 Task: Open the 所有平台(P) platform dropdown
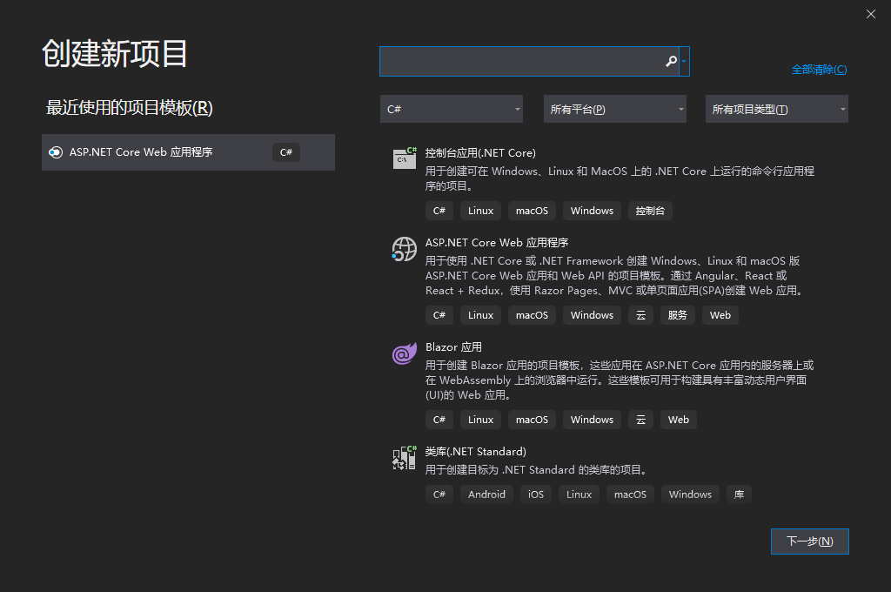pyautogui.click(x=615, y=109)
